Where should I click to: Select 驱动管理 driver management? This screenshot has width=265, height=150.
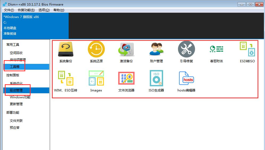tap(26, 90)
